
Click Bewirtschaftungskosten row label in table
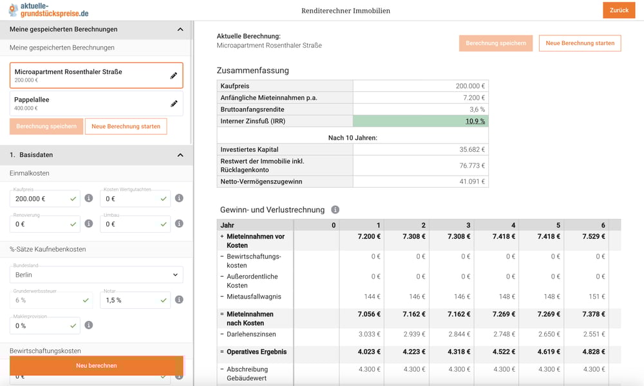[x=254, y=261]
